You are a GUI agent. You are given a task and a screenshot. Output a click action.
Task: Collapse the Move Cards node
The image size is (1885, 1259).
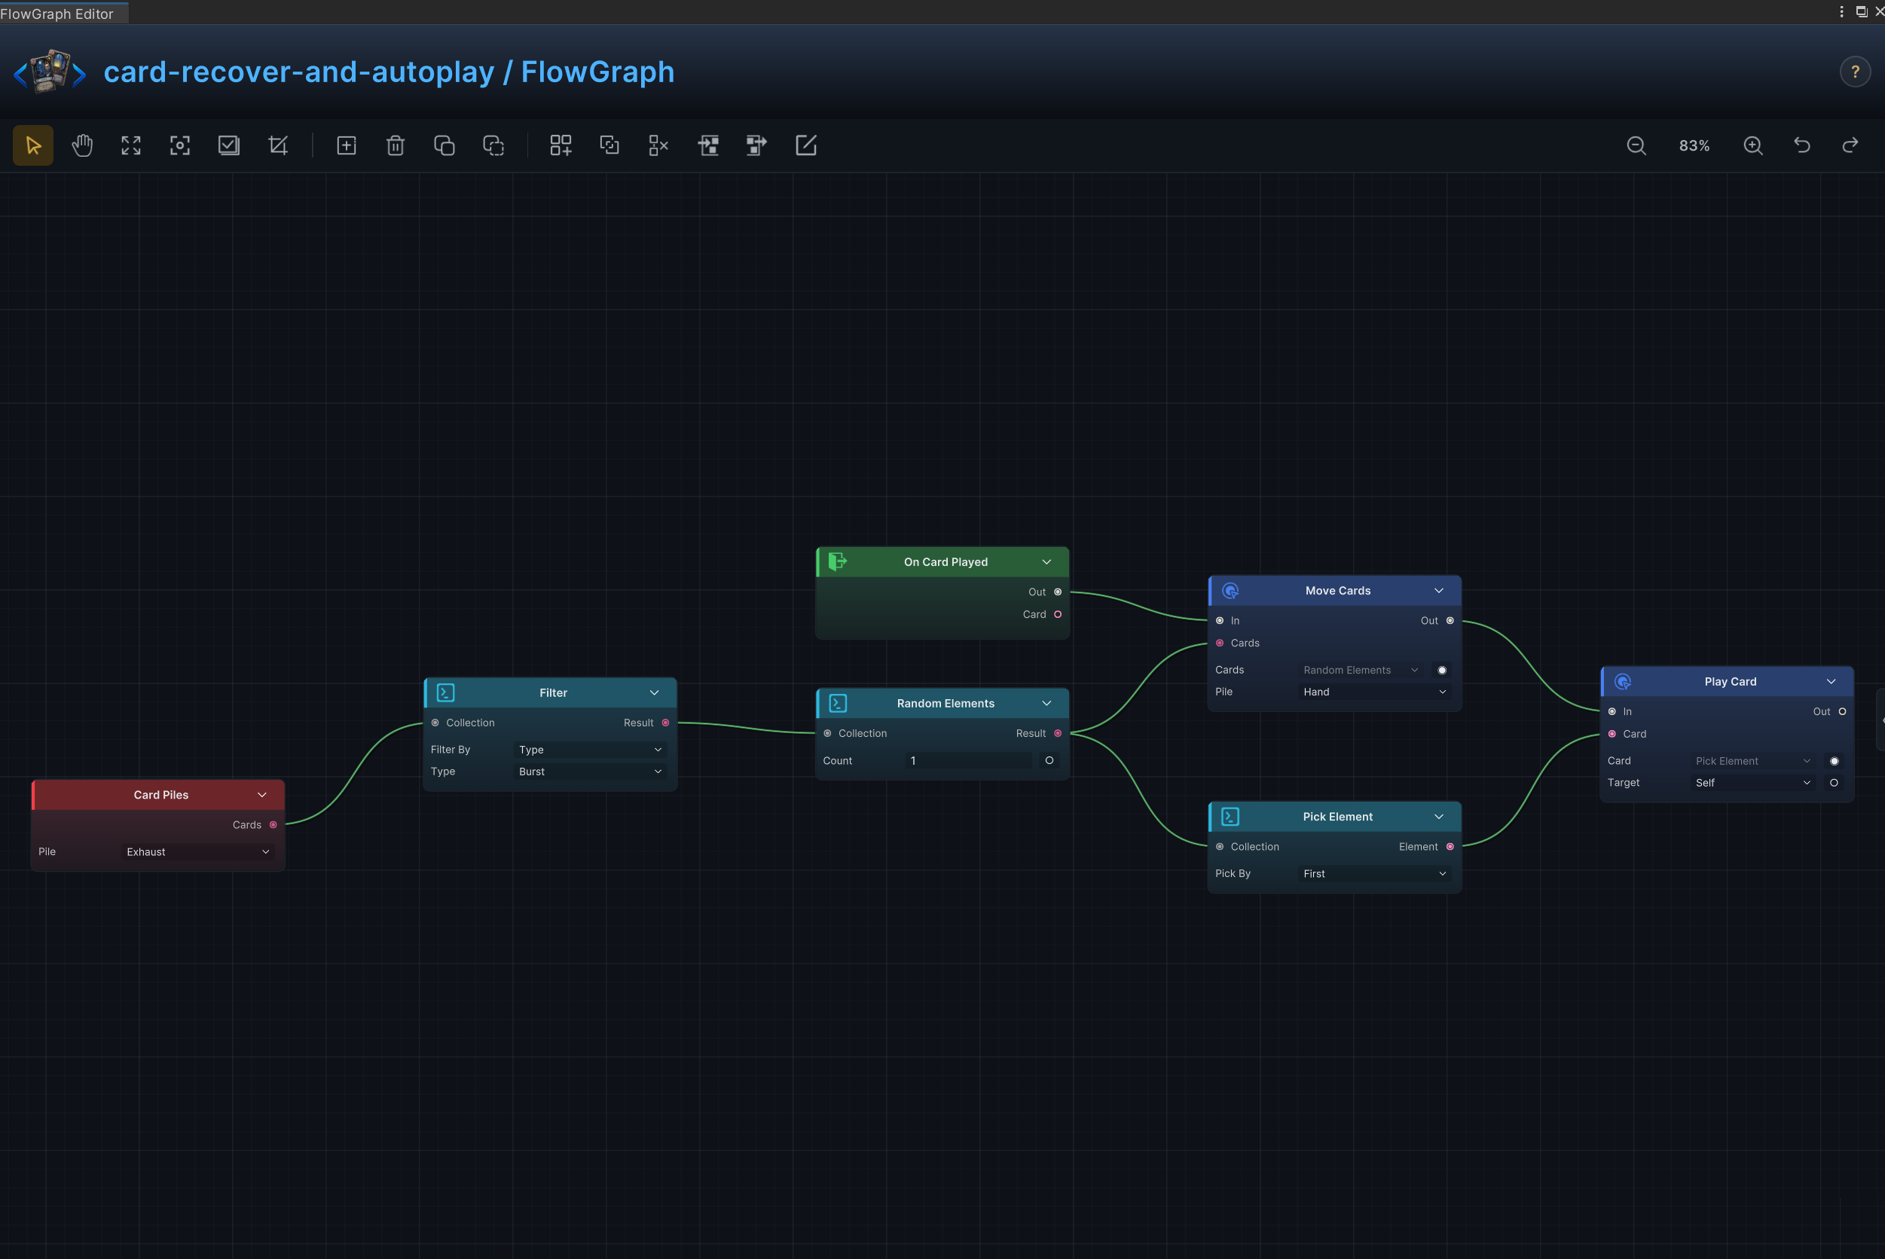point(1439,590)
